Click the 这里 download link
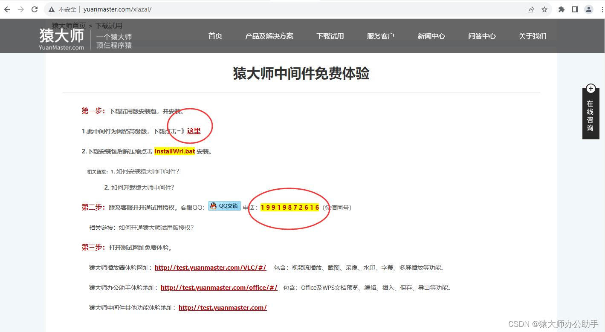 pos(194,131)
